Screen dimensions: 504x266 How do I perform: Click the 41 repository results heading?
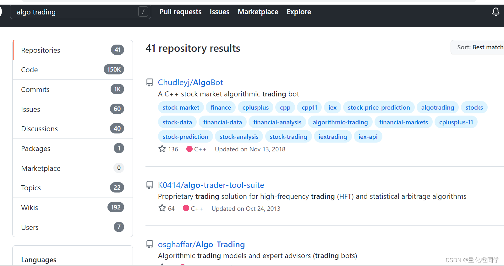click(193, 48)
